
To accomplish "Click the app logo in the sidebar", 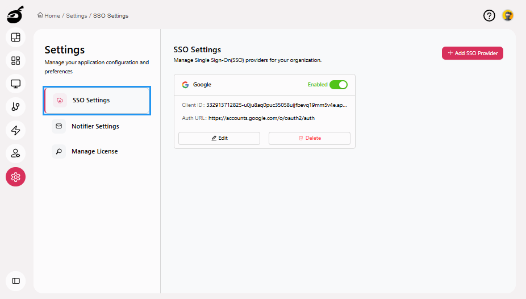I will tap(15, 14).
